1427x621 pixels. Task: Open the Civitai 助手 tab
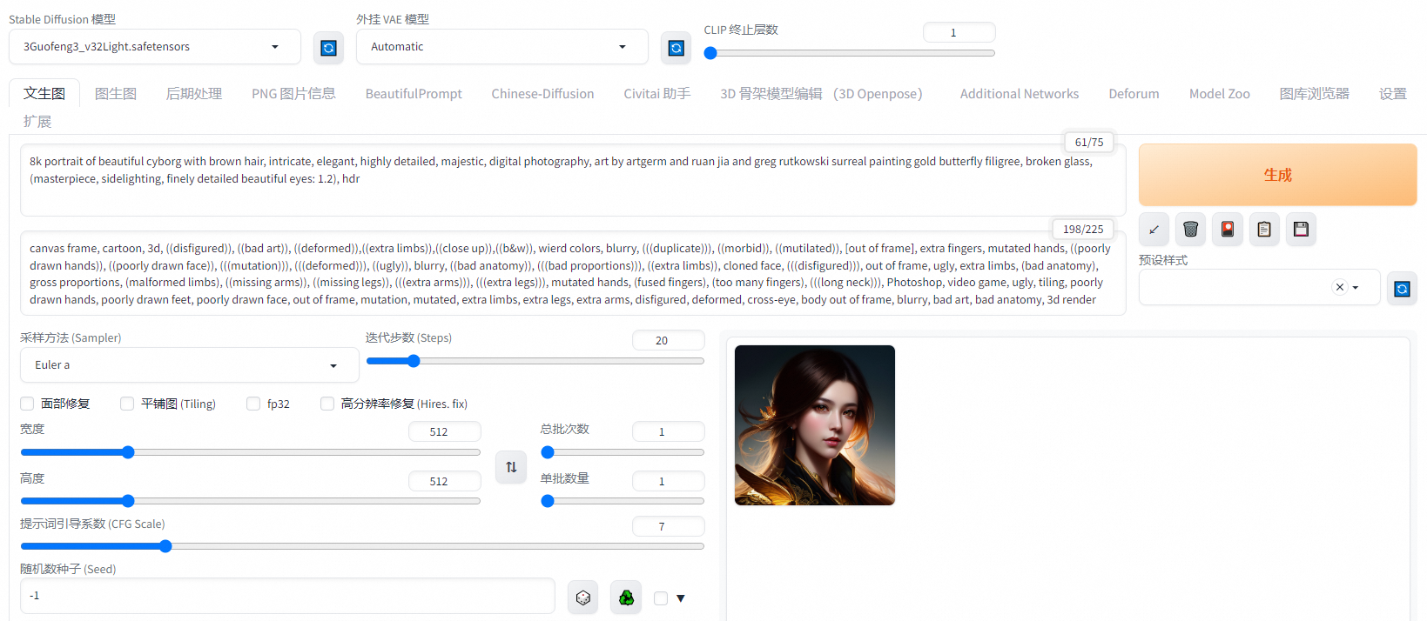[x=657, y=94]
